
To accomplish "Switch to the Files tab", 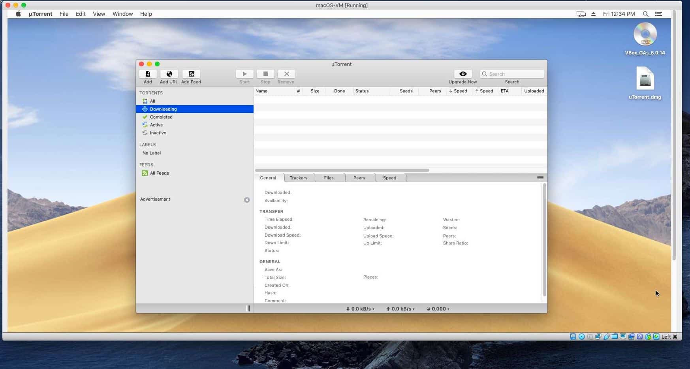I will (329, 178).
